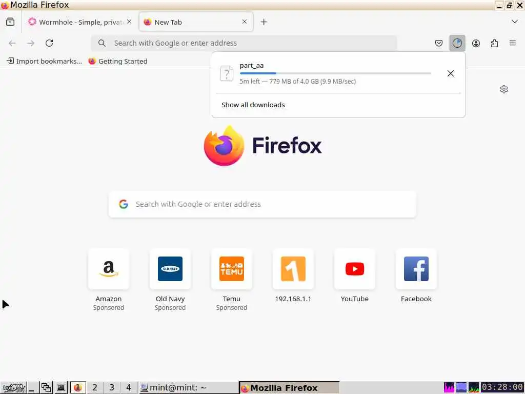Select Mozilla Firefox taskbar window button
Image resolution: width=525 pixels, height=394 pixels.
(289, 388)
